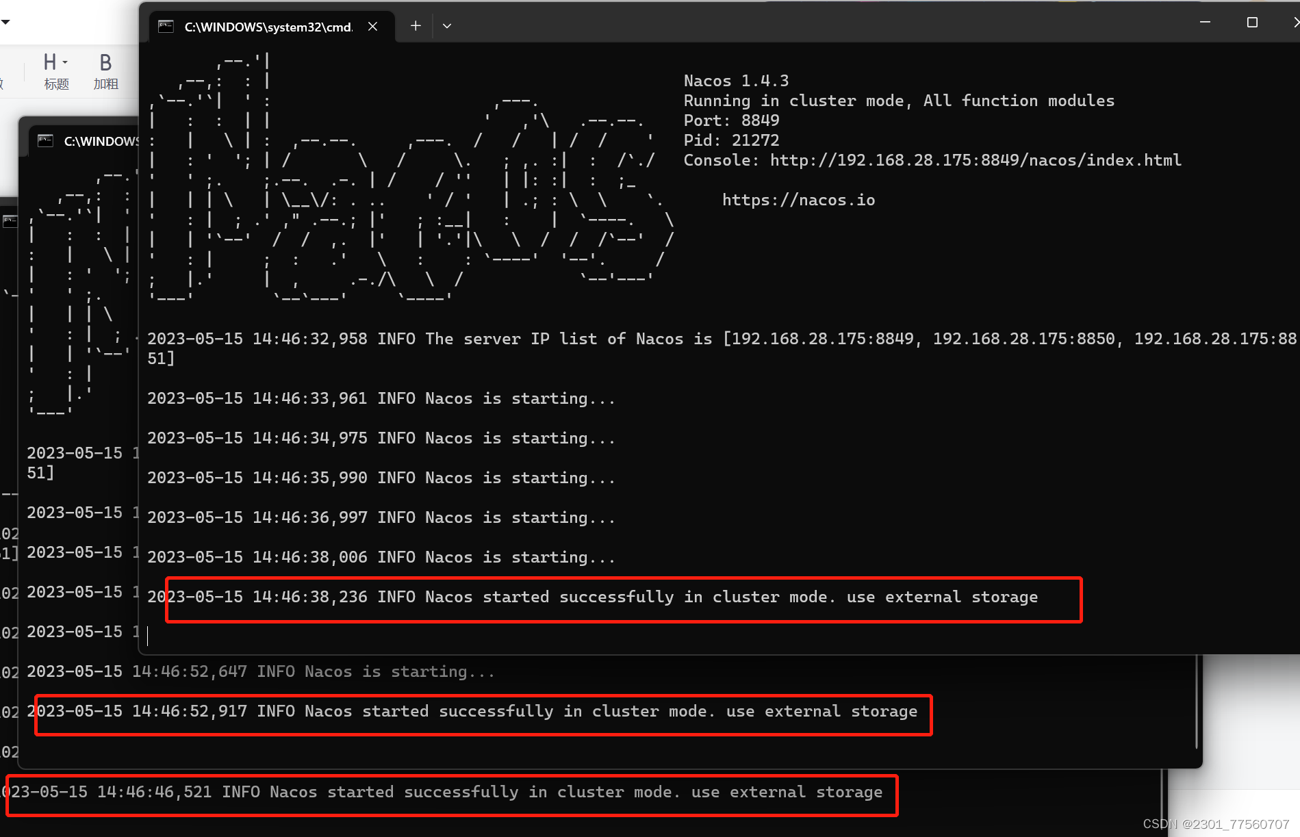Click the Console URL http://192.168.28.175:8849/nacos/index.html
This screenshot has height=837, width=1300.
976,160
